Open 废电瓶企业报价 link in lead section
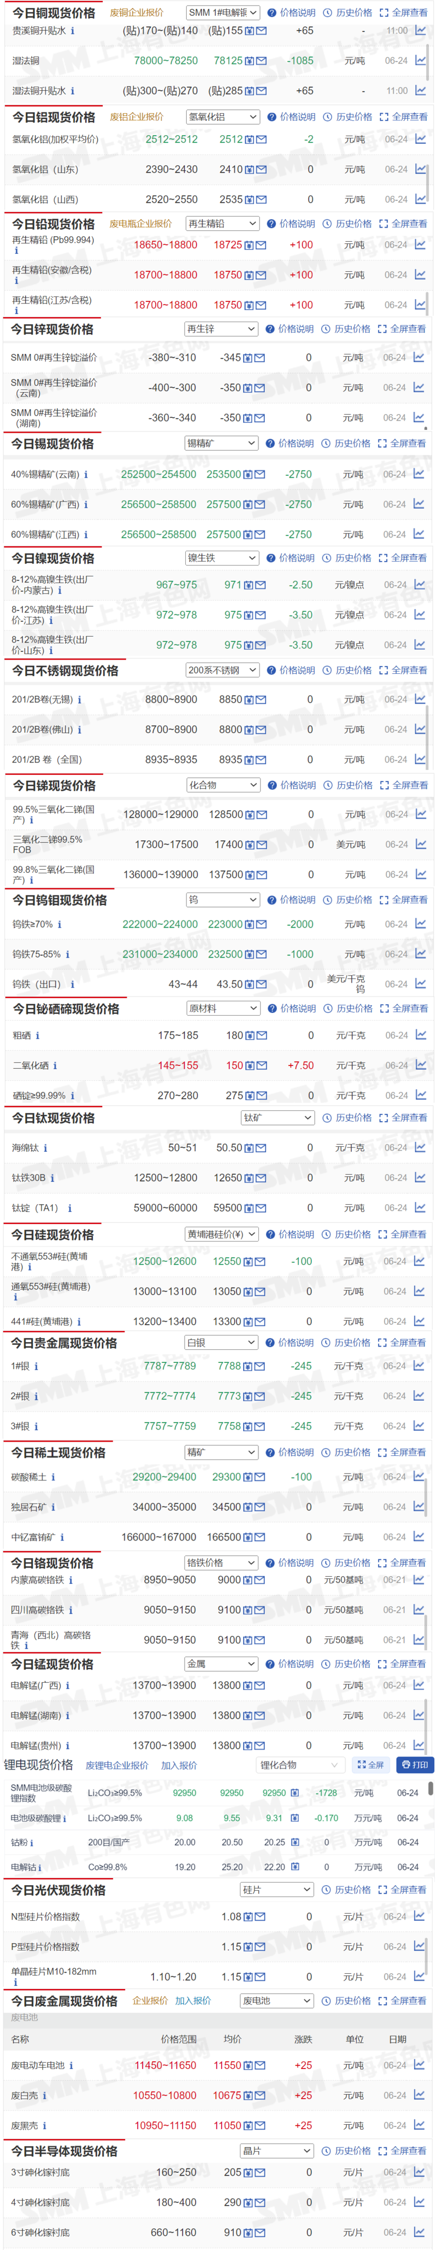 140,224
